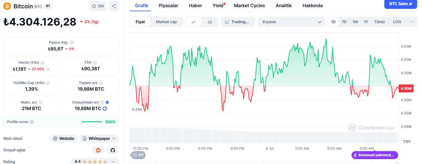The width and height of the screenshot is (422, 164).
Task: Click the ₺90,38T FDV value
Action: (x=91, y=69)
